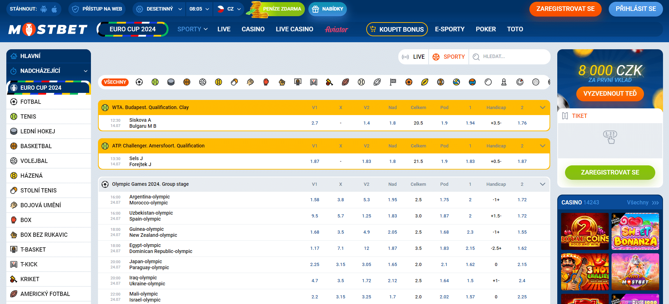Open the NABÍDKY offers button
This screenshot has width=669, height=304.
(327, 9)
